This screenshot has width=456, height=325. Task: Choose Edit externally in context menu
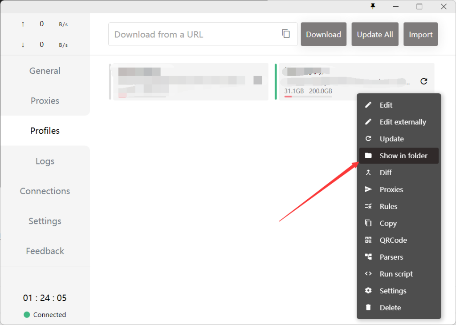tap(403, 122)
